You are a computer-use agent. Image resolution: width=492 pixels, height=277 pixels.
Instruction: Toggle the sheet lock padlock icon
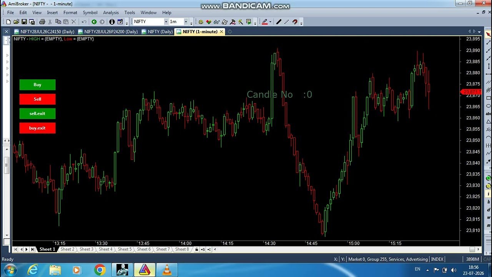coord(197,249)
